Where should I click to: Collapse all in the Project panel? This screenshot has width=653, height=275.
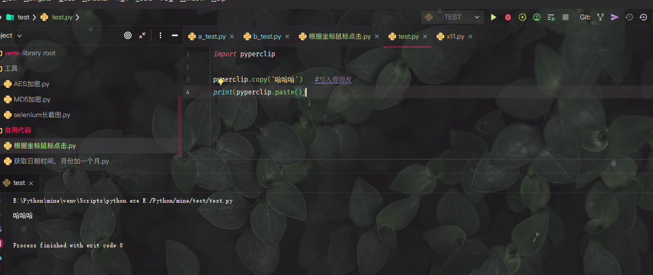point(142,36)
